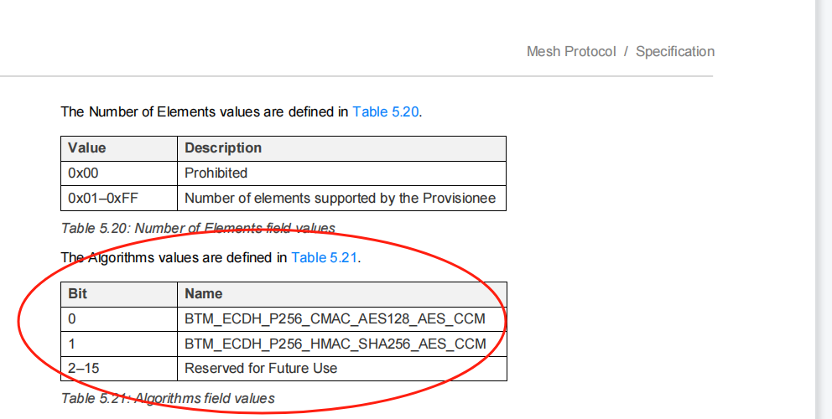
Task: Click the Number of elements supported cell
Action: 341,199
